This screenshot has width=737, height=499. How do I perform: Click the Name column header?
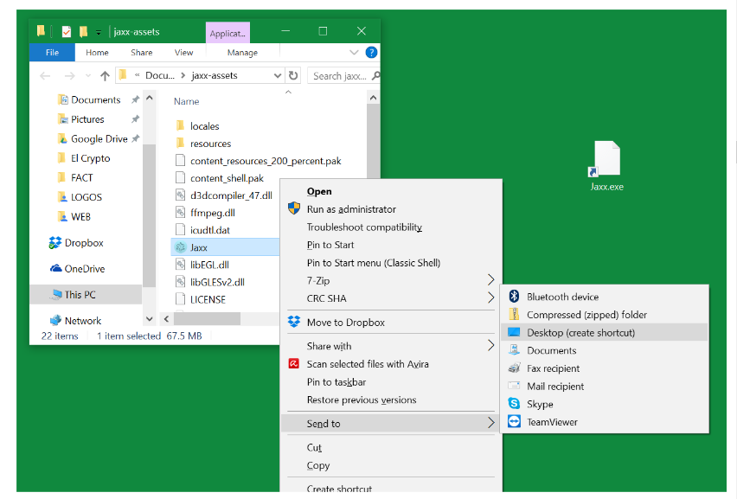(186, 101)
